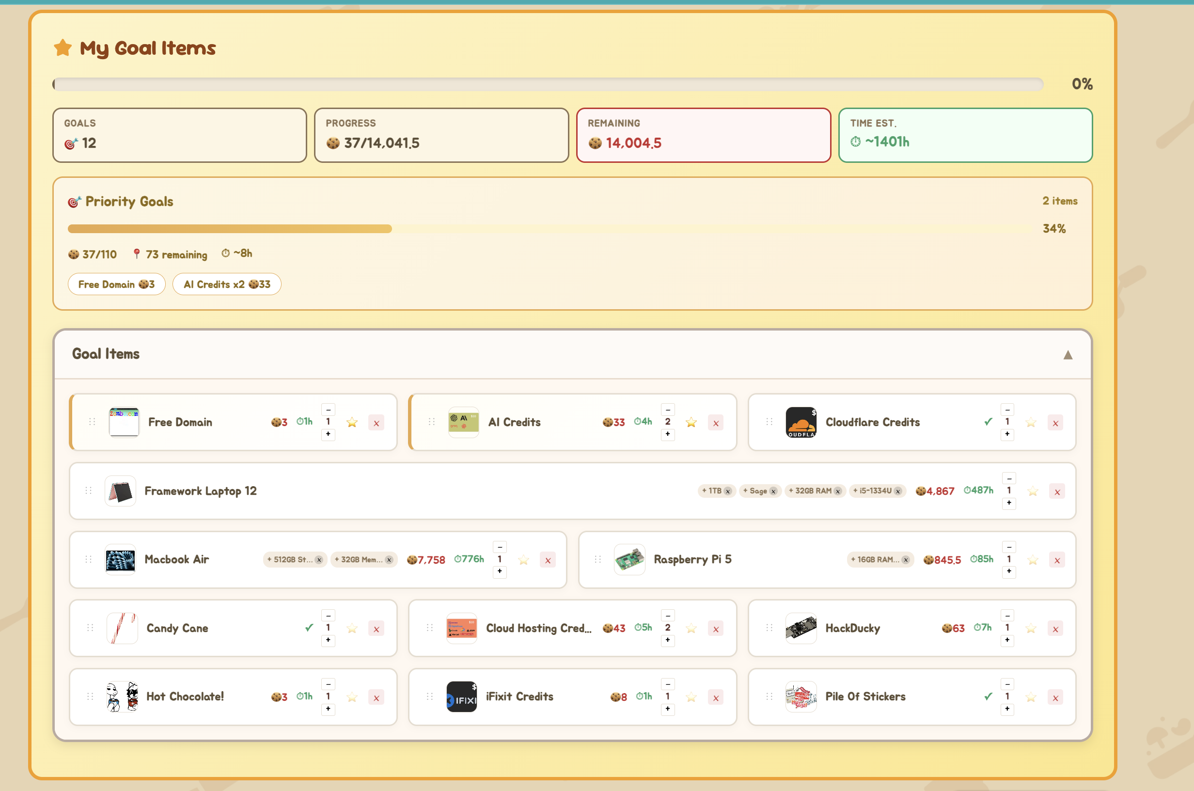Viewport: 1194px width, 791px height.
Task: Delete Macbook Air goal item
Action: tap(548, 560)
